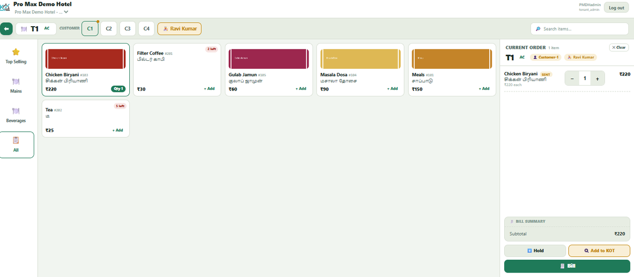Clear the current order
The height and width of the screenshot is (277, 634).
[x=619, y=47]
